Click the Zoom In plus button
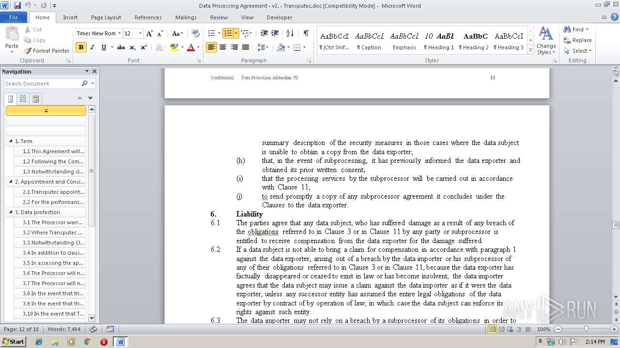 pos(614,329)
